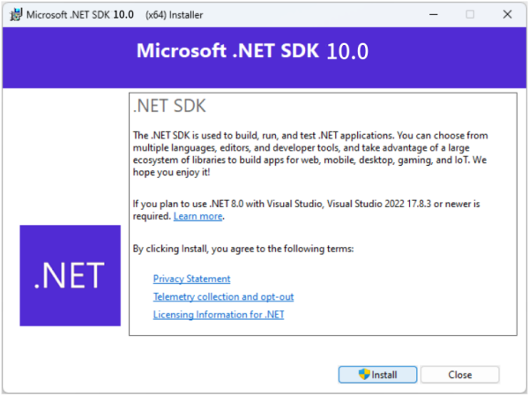Click the '10.0' version number in purple banner
The image size is (529, 395).
coord(347,52)
